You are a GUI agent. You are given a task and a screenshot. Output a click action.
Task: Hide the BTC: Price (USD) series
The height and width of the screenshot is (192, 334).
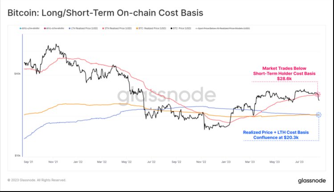[x=183, y=28]
